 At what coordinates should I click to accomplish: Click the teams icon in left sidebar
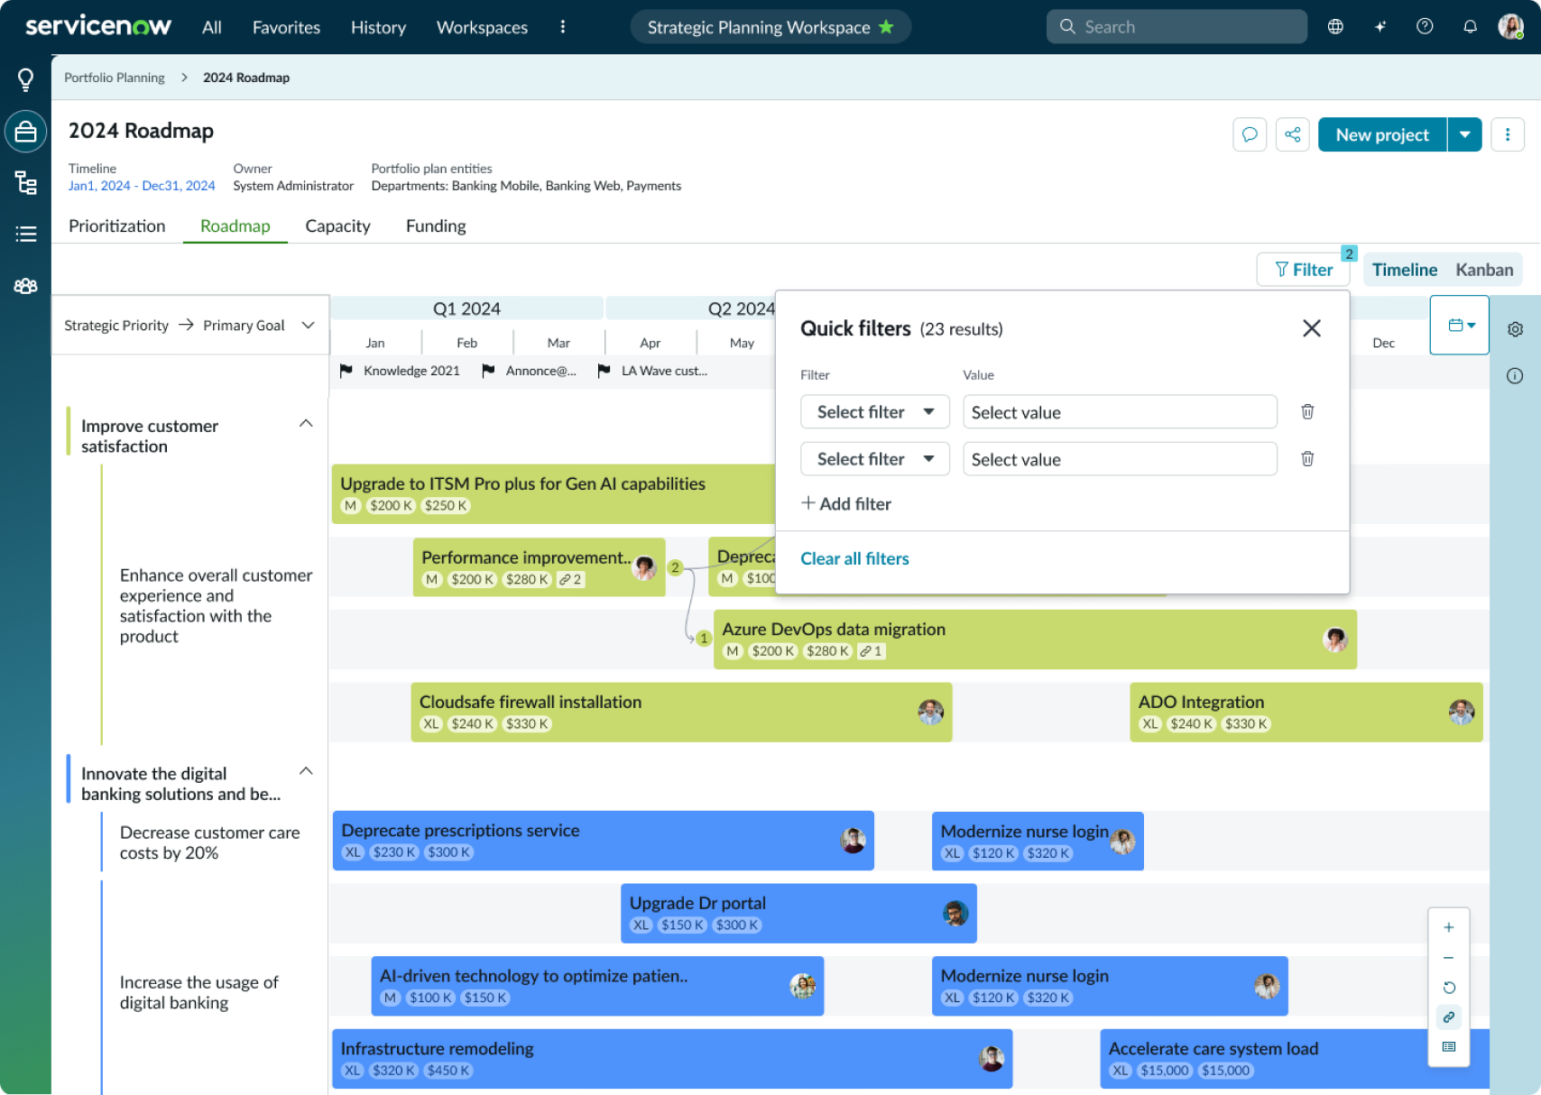tap(25, 285)
